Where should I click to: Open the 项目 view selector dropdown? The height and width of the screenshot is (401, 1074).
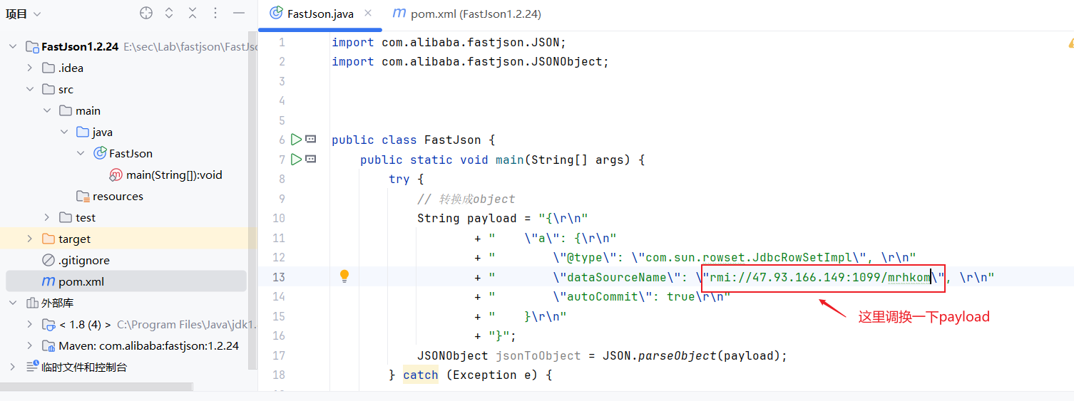[24, 14]
